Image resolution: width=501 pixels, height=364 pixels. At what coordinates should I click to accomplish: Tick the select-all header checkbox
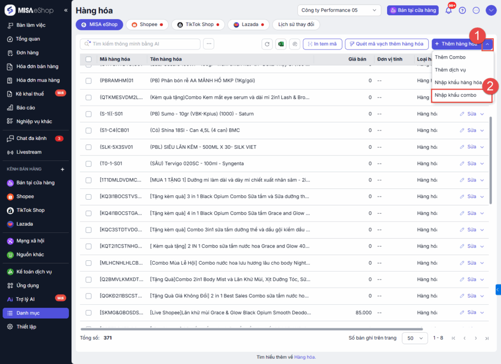pos(89,59)
